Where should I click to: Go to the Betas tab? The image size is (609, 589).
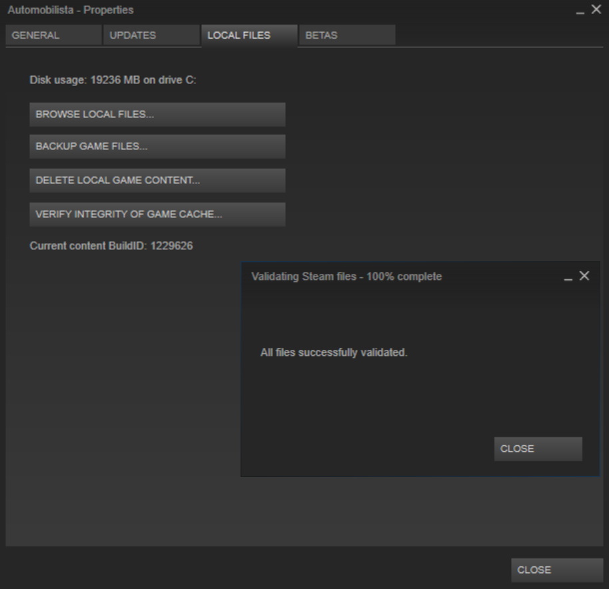347,35
